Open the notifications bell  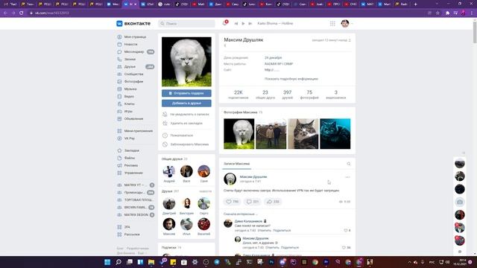(x=225, y=23)
